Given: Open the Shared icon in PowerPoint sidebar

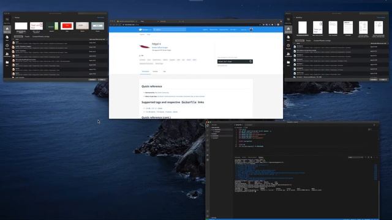Looking at the screenshot, I should coord(7,54).
